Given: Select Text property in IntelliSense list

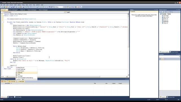Looking at the screenshot, I should coord(26,74).
